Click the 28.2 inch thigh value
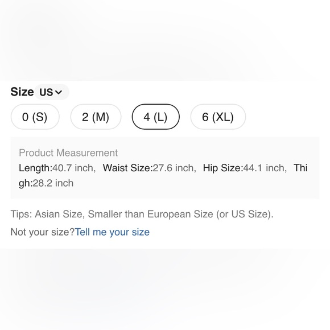Screen dimensions: 330x330 (x=53, y=183)
